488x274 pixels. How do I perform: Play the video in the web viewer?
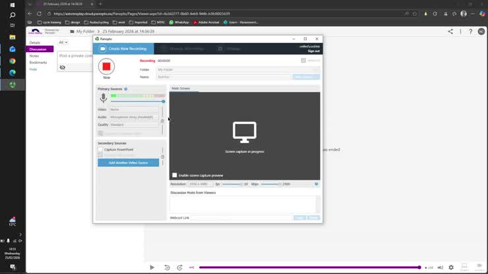click(152, 267)
